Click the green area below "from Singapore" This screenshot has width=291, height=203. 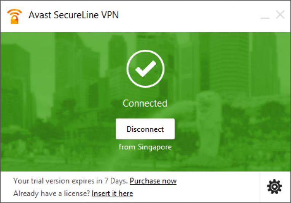pos(145,161)
